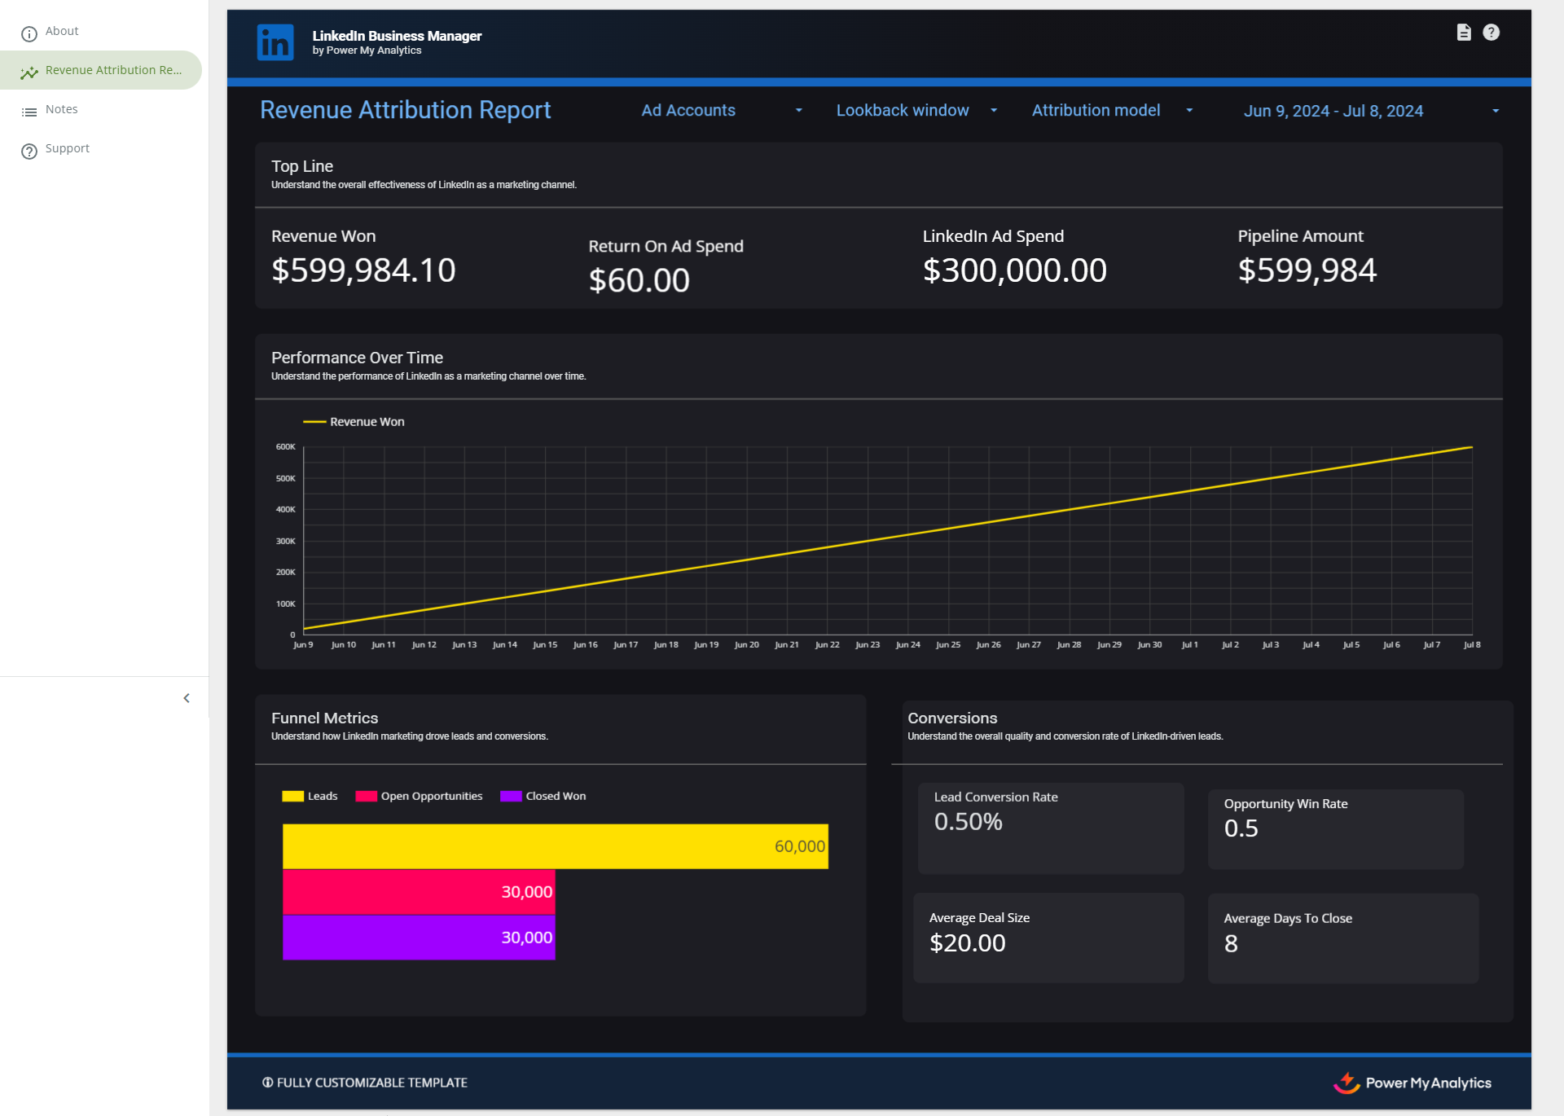
Task: Click the info icon beside Fully Customizable Template
Action: [267, 1083]
